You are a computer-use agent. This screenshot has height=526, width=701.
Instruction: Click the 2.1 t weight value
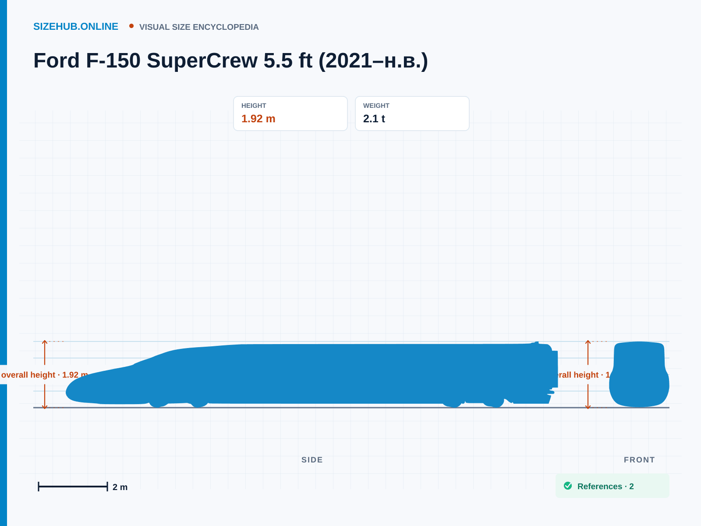(x=374, y=119)
